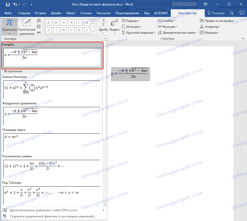The height and width of the screenshot is (221, 247).
Task: Insert the Квадратное уравнение equation
Action: pyautogui.click(x=52, y=114)
